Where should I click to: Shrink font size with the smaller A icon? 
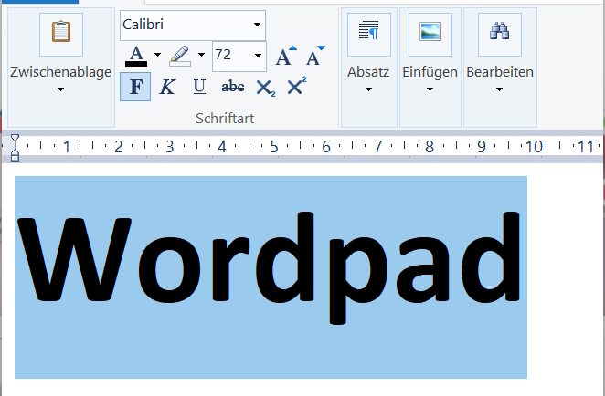(x=315, y=57)
